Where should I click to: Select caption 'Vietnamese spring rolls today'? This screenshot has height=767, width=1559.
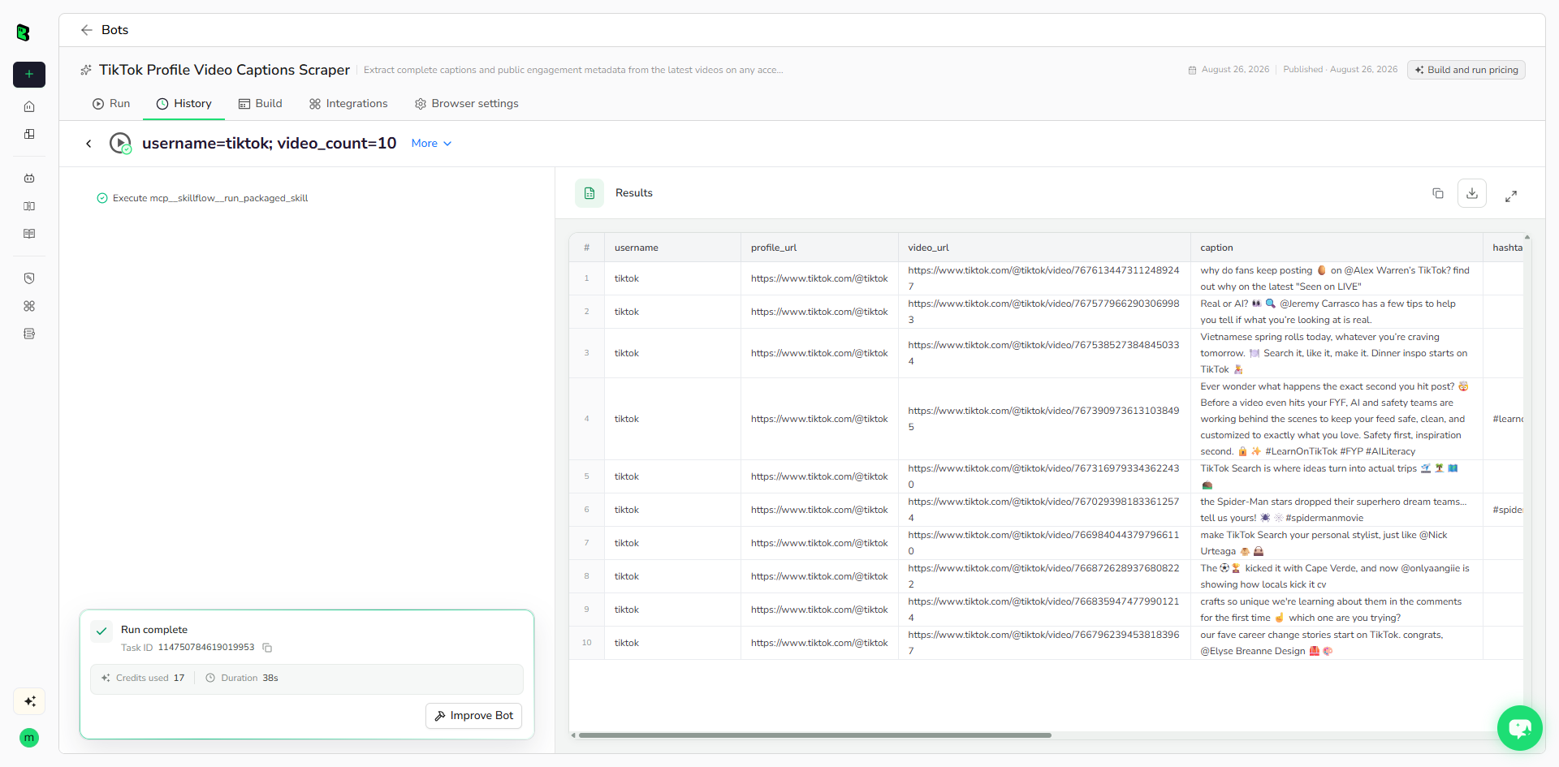[1336, 353]
